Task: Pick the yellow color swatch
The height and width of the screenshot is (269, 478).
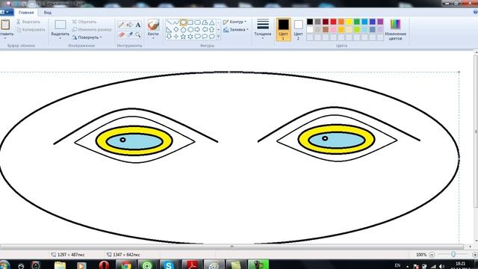Action: pyautogui.click(x=349, y=22)
